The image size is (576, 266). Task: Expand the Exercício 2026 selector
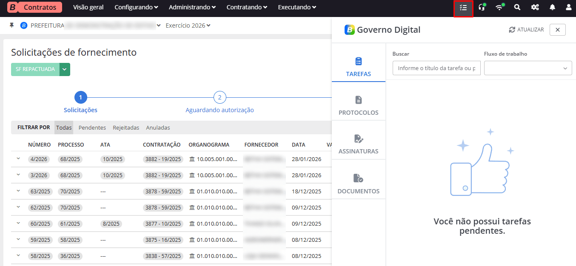point(188,25)
